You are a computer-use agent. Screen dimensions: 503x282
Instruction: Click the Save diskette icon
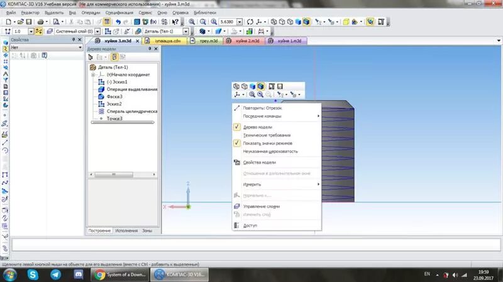click(29, 22)
